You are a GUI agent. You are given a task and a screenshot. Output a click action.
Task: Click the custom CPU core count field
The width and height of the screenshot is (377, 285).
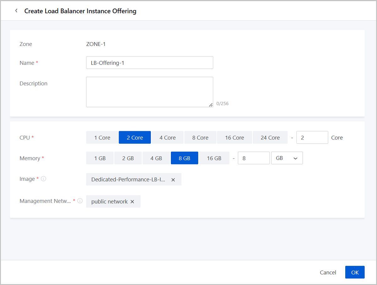pos(312,137)
